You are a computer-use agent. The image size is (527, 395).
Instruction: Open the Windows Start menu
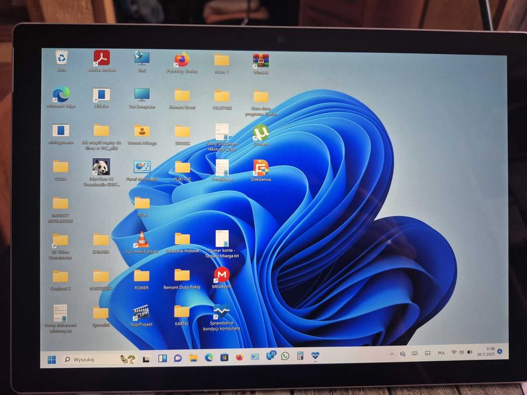52,359
